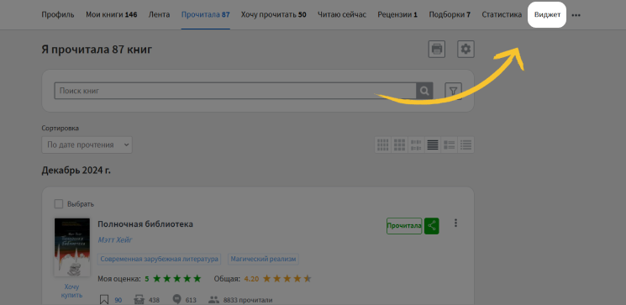Click green share icon for Полночная библиотека
Image resolution: width=626 pixels, height=305 pixels.
[432, 226]
